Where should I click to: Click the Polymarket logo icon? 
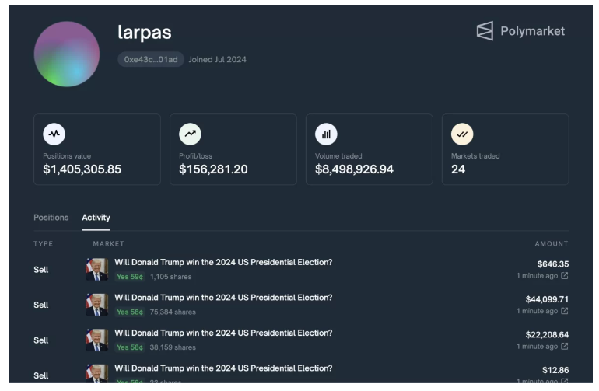(485, 31)
